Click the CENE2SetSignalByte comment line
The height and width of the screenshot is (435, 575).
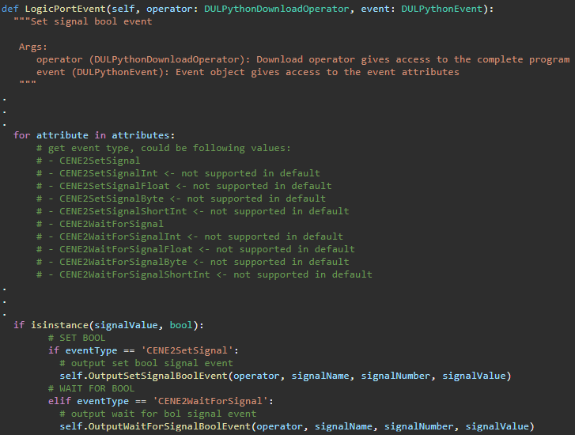click(x=180, y=199)
